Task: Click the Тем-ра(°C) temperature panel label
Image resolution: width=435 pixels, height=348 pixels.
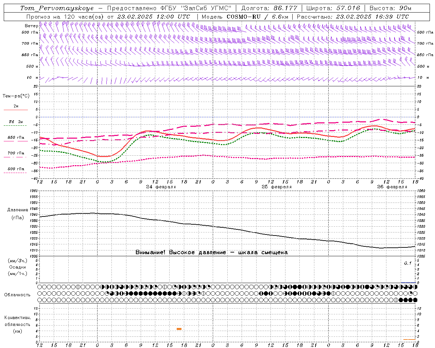Action: click(x=16, y=96)
